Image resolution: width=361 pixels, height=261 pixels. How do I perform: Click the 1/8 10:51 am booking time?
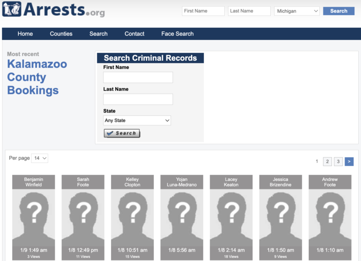[x=133, y=250]
